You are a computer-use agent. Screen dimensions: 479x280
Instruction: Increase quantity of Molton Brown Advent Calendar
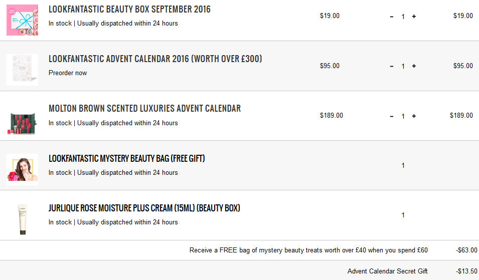[414, 116]
